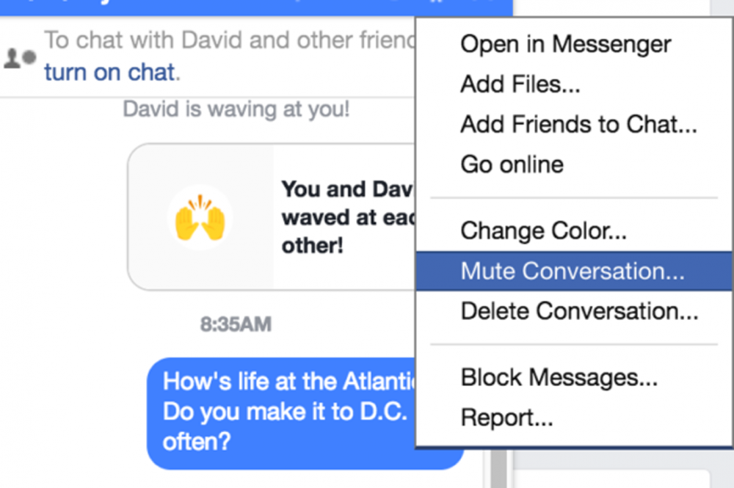
Task: Click the divider below Go online
Action: pos(574,198)
